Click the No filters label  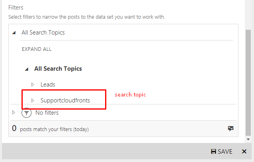(x=47, y=113)
